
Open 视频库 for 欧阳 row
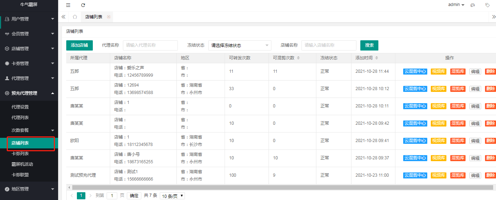point(439,141)
